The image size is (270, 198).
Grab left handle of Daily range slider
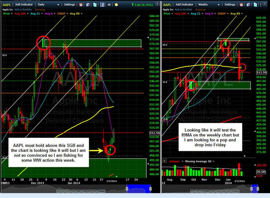click(x=127, y=189)
